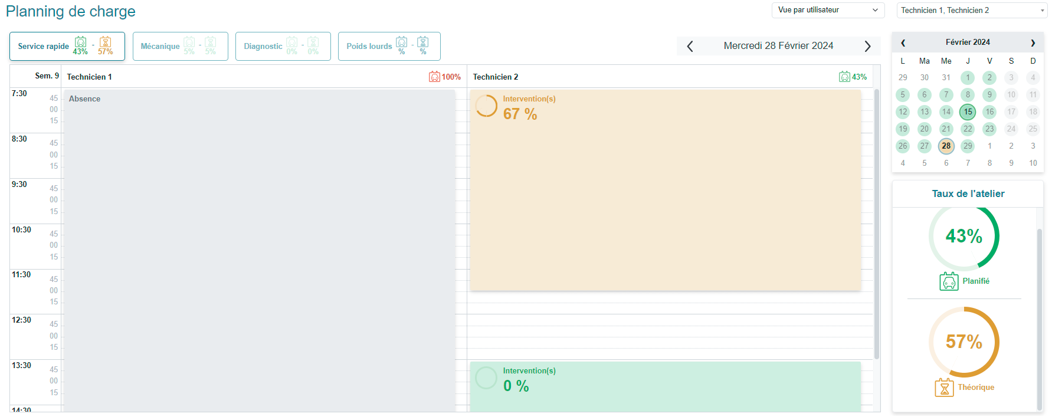Select day 27 in the calendar
1052x420 pixels.
pos(925,146)
